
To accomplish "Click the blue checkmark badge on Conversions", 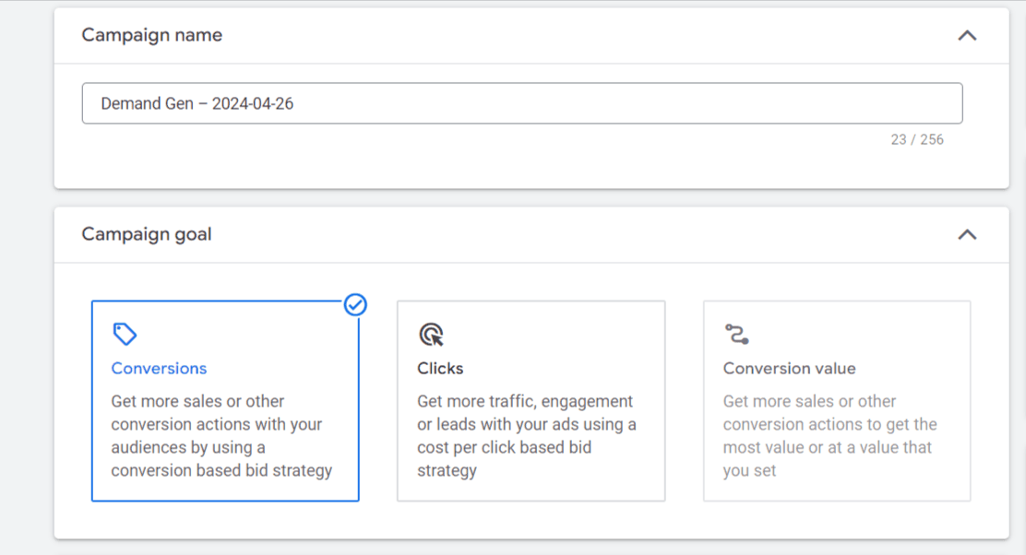I will (355, 304).
